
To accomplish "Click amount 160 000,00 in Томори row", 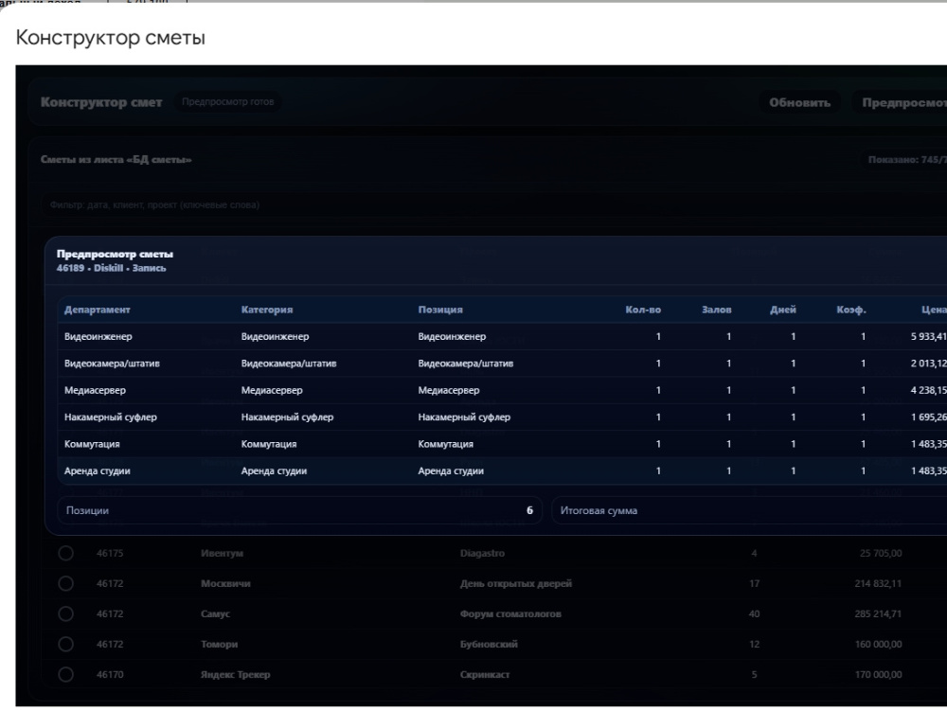I will 878,644.
